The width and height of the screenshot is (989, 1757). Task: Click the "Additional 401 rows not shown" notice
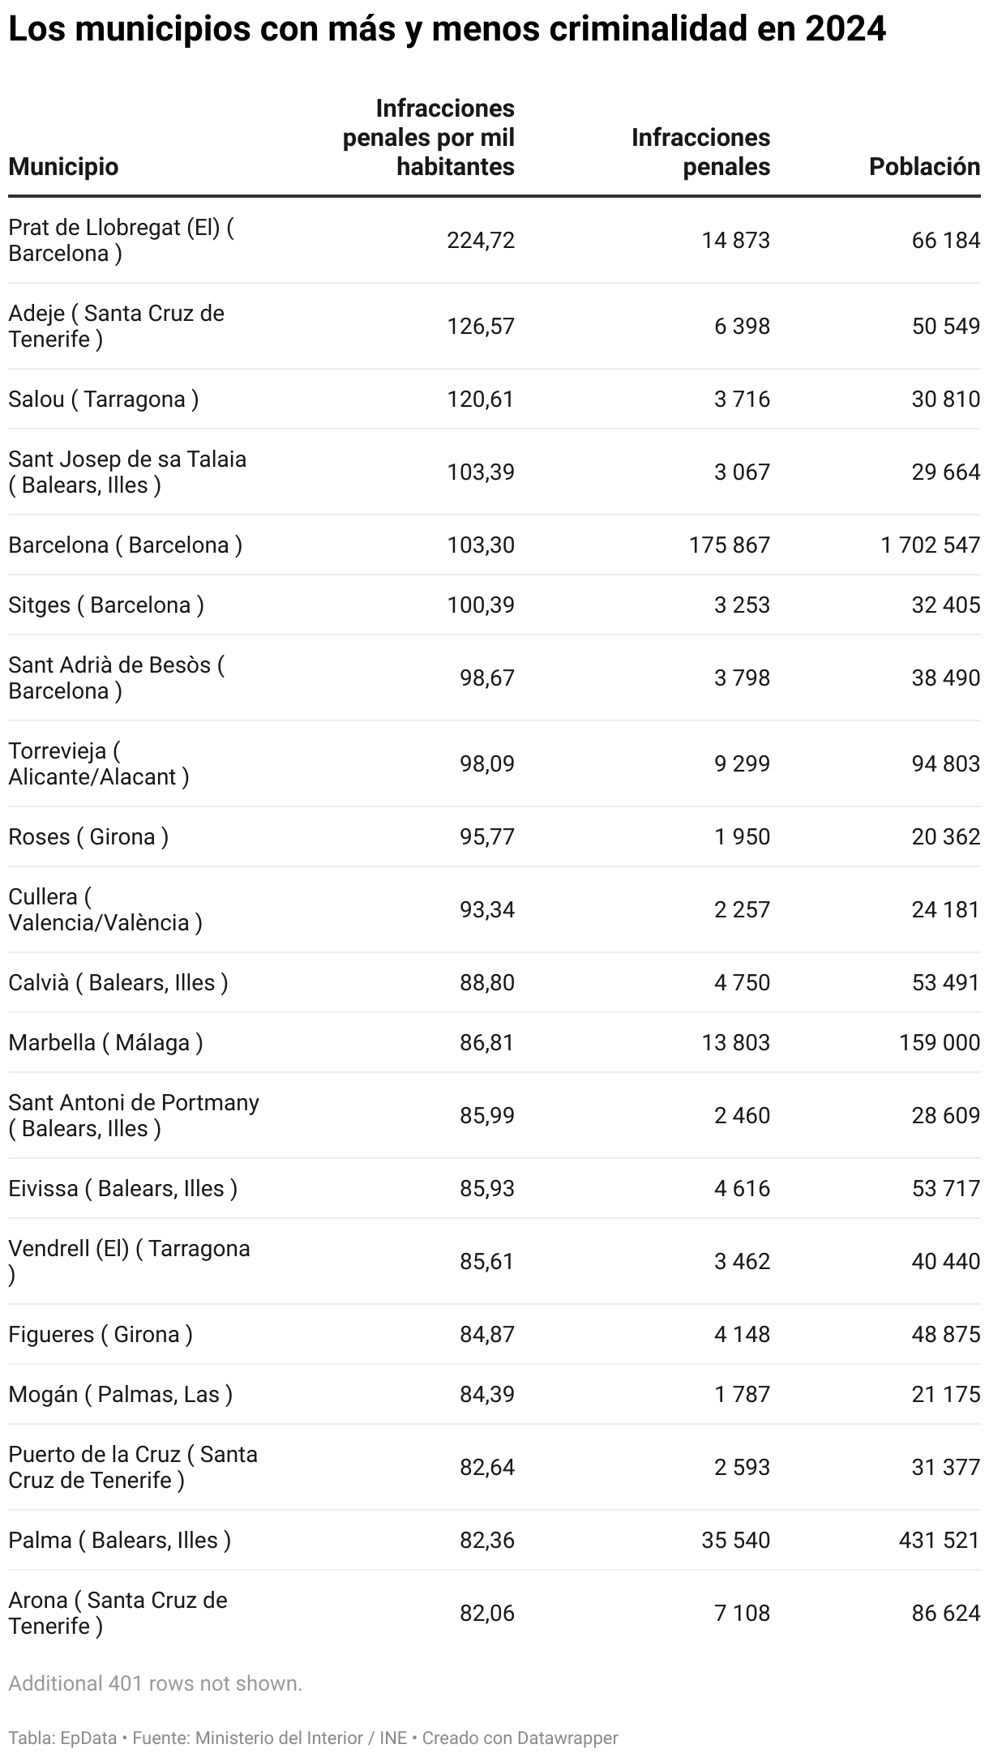(155, 1683)
